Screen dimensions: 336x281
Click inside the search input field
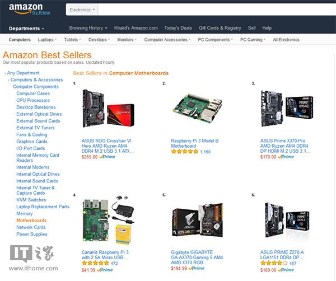217,10
